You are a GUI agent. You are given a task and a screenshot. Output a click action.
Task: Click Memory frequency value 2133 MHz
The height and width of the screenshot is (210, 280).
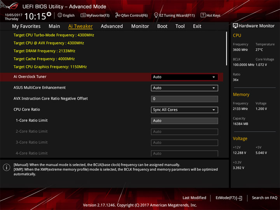coord(240,109)
